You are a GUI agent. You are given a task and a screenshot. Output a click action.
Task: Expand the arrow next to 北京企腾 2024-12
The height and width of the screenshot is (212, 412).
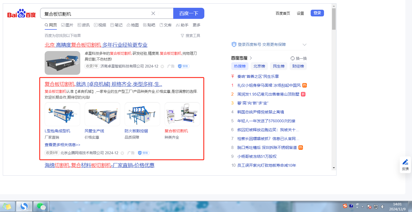click(x=122, y=153)
